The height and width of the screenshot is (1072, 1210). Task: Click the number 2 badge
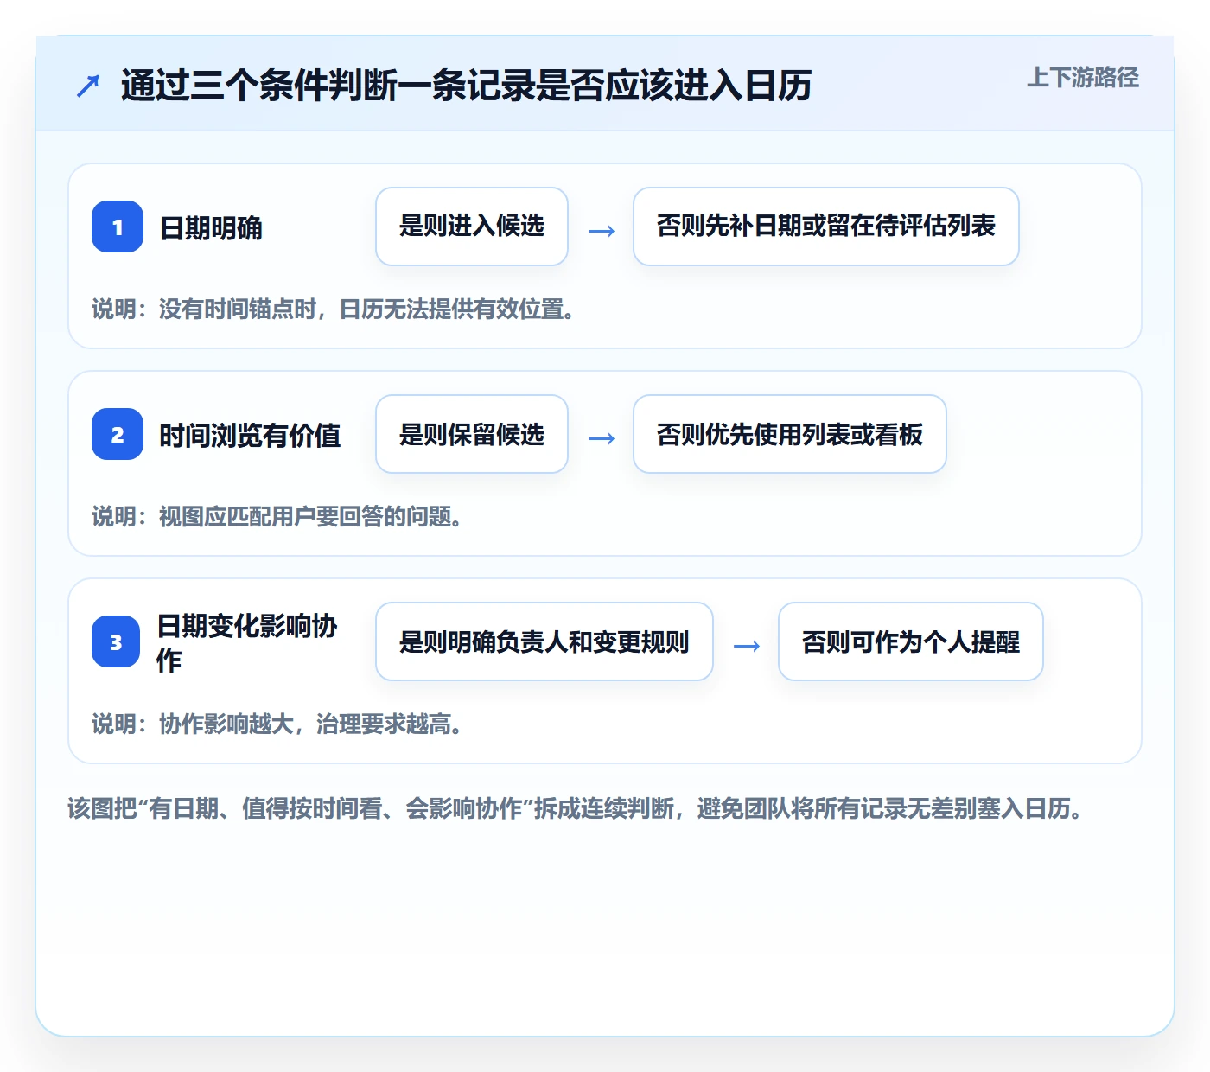[x=118, y=434]
